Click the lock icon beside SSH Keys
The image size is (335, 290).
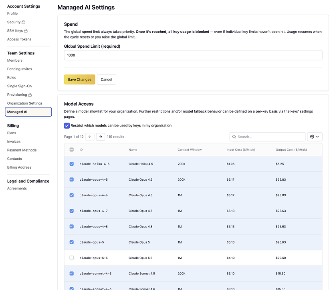click(26, 30)
